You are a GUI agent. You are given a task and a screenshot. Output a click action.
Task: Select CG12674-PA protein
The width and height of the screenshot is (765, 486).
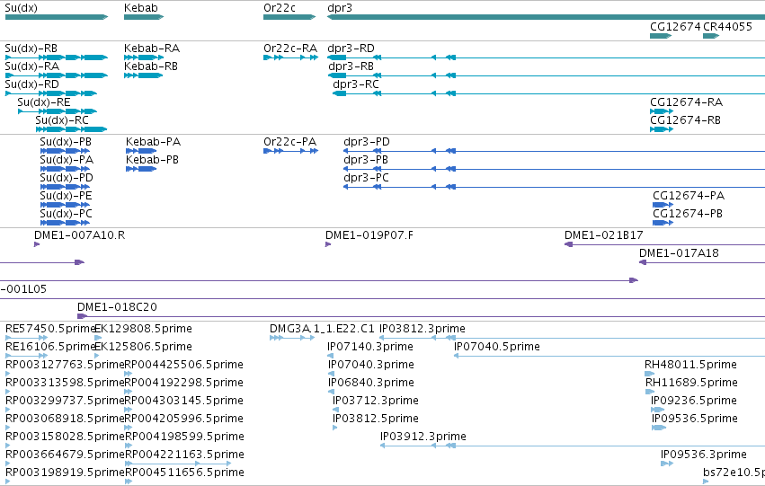coord(663,205)
